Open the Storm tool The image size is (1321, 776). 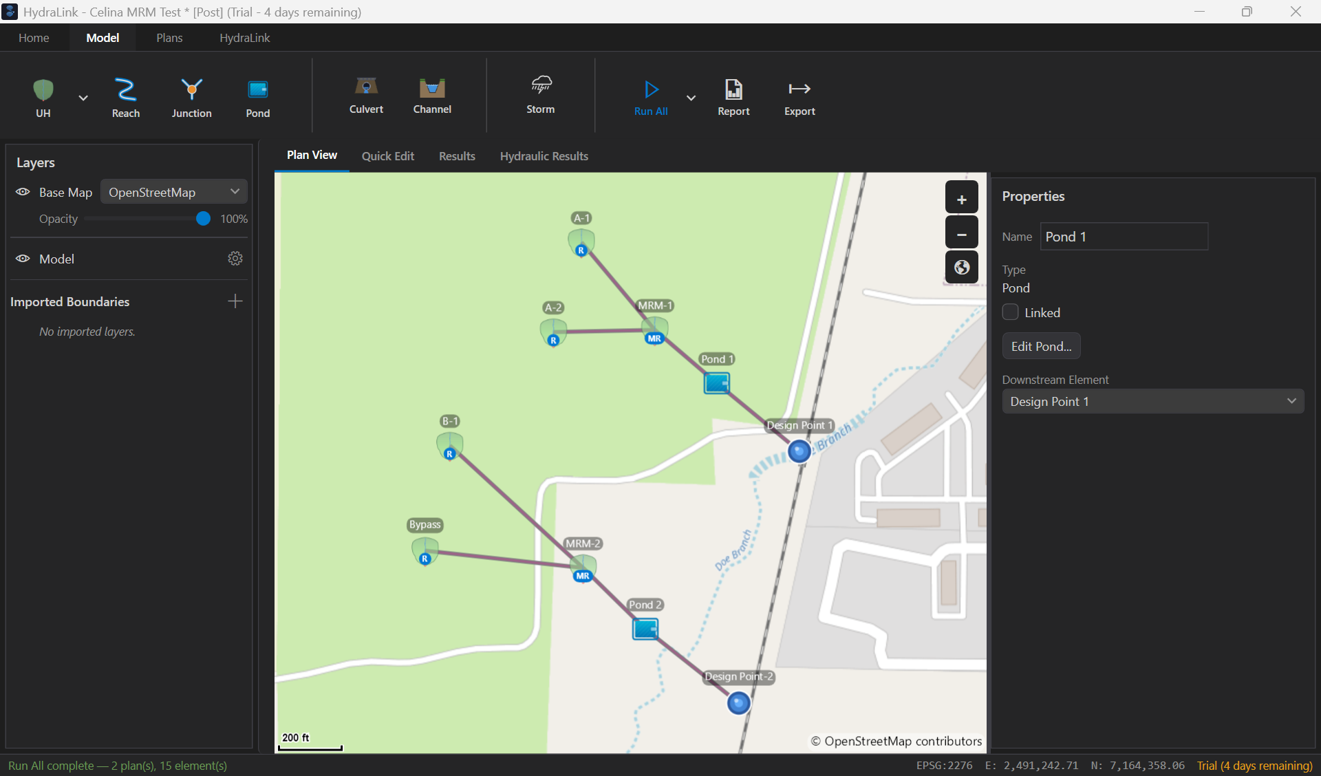point(541,96)
